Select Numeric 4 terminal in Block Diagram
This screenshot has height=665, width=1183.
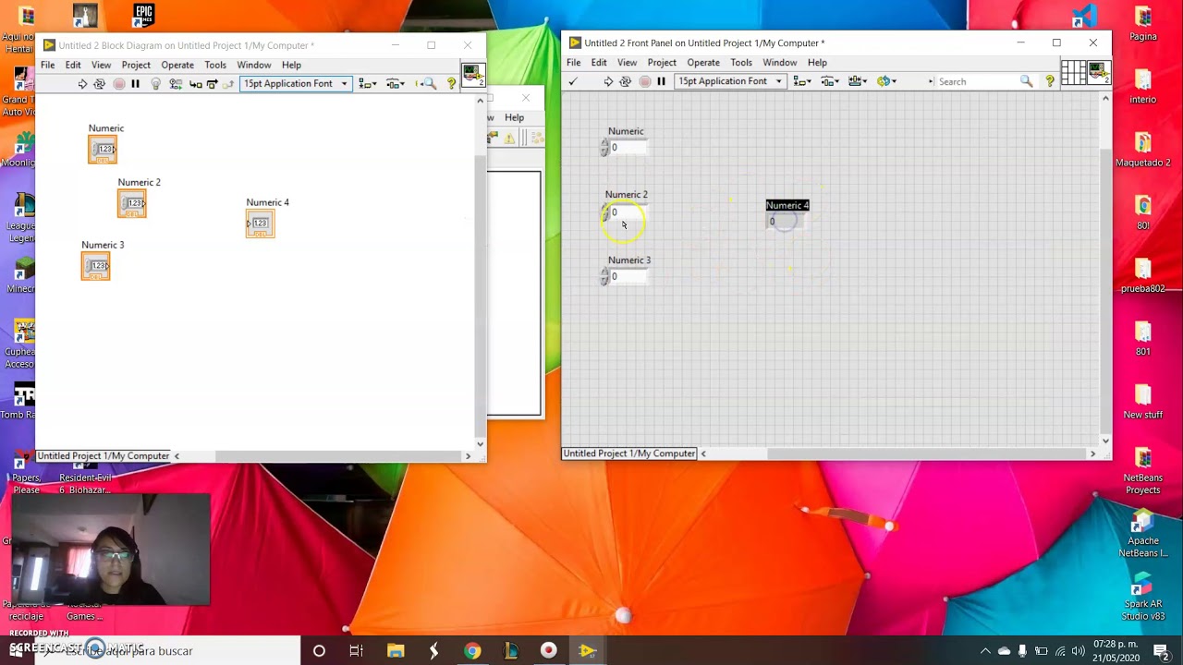point(260,224)
